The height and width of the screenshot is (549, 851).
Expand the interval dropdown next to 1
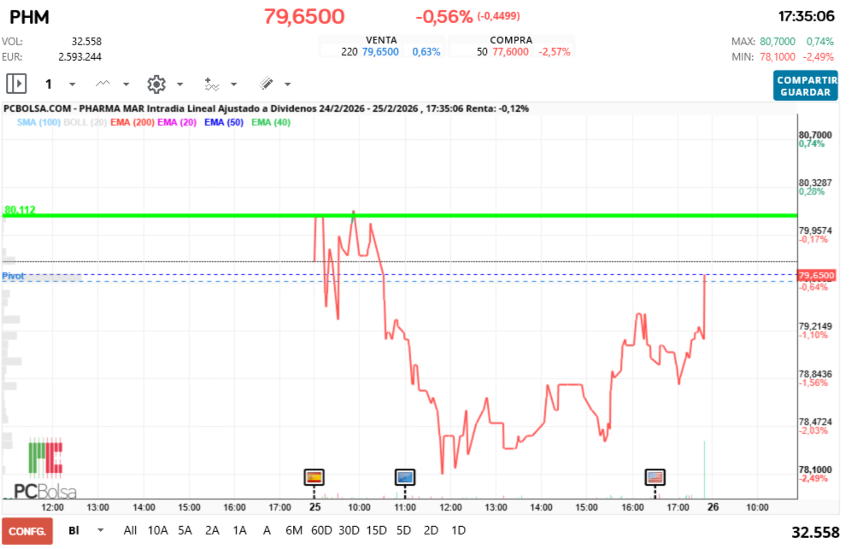[x=72, y=85]
